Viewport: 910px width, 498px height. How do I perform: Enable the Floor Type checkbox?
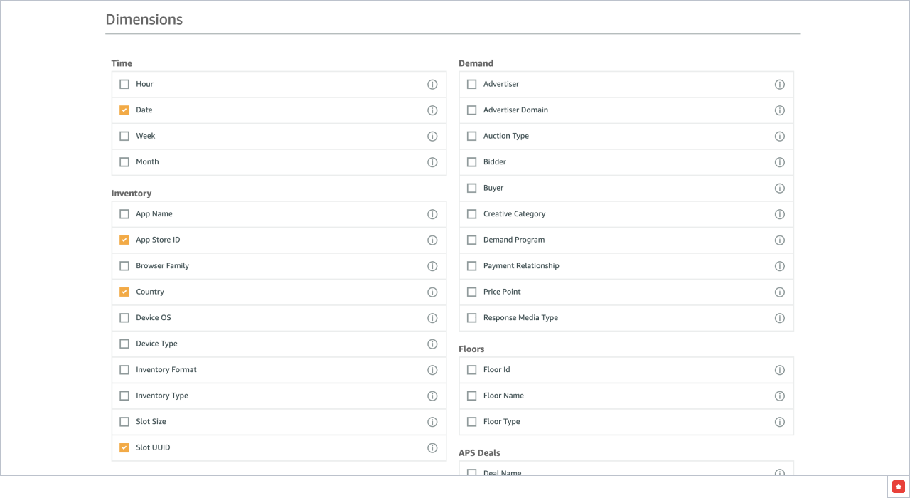(471, 422)
